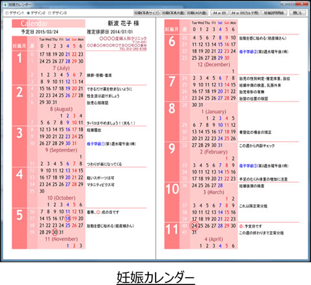This screenshot has height=285, width=311.
Task: Click the 排卵・受精・着床 note
Action: coord(99,75)
